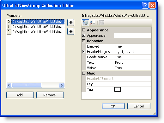Click HeaderVisible value True

pos(133,57)
